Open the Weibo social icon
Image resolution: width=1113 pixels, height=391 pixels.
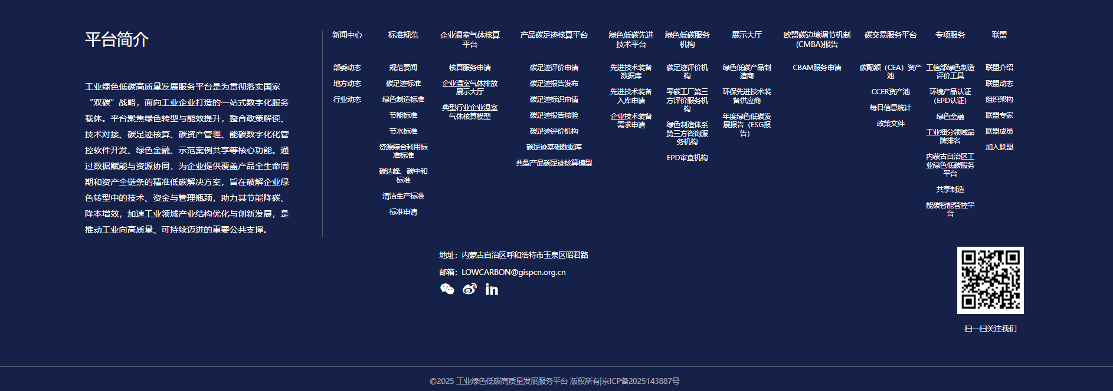pos(470,289)
